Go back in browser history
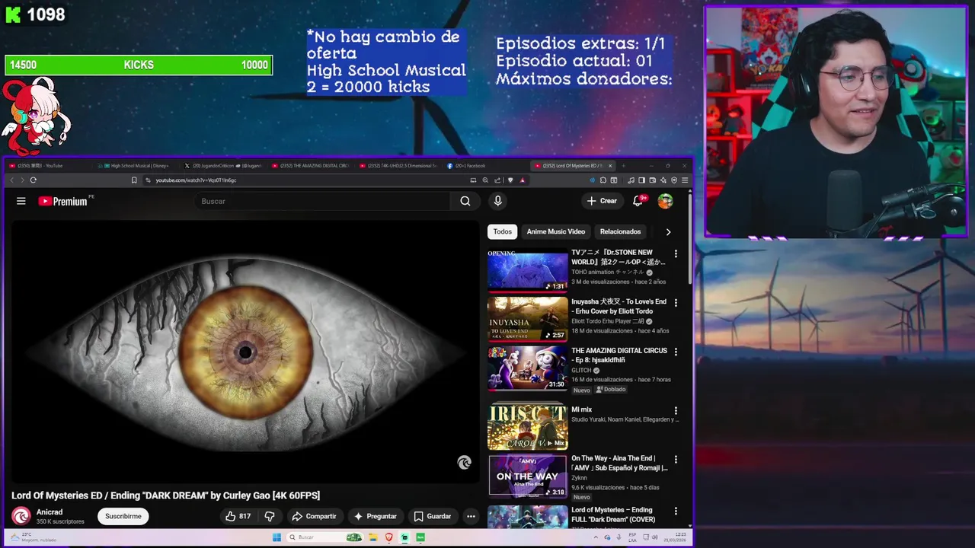 click(11, 180)
